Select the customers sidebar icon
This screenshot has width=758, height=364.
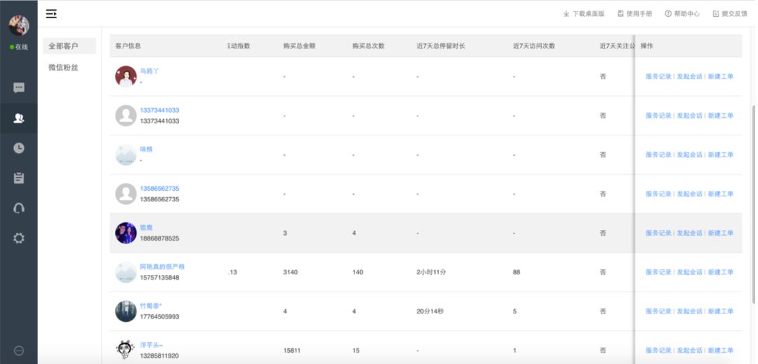(x=19, y=119)
